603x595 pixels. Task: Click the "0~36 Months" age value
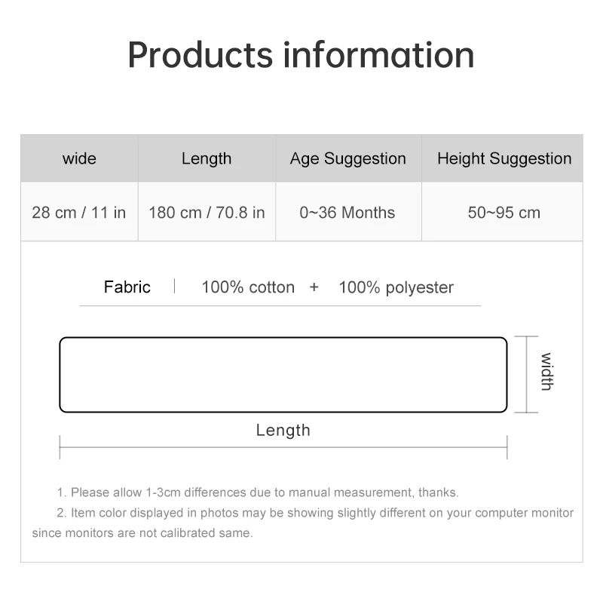point(347,212)
